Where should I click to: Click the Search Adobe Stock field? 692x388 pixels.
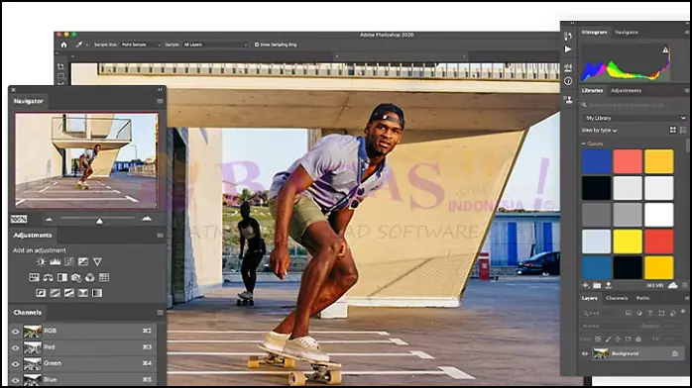(634, 105)
